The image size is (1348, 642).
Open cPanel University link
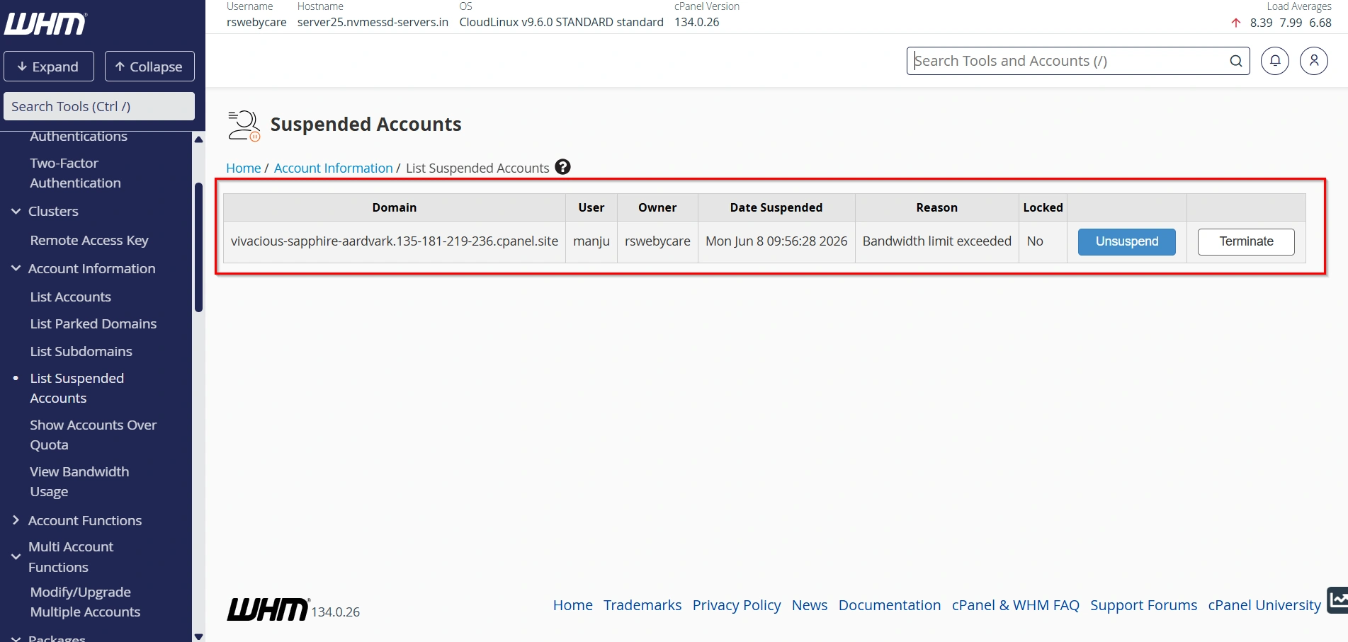tap(1264, 605)
